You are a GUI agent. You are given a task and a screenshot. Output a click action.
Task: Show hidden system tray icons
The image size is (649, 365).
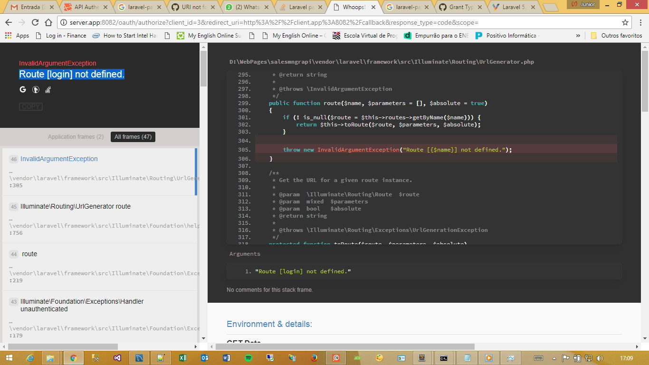(554, 358)
